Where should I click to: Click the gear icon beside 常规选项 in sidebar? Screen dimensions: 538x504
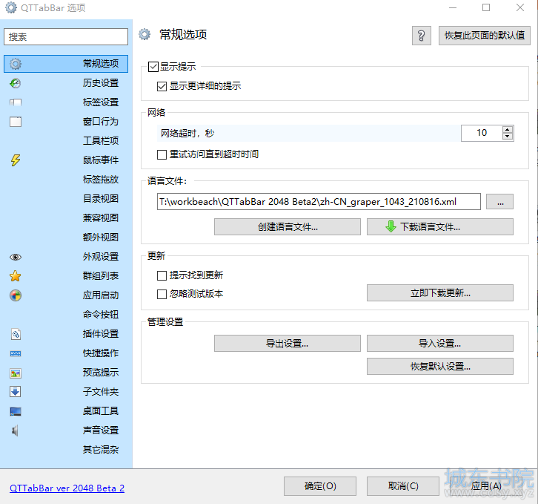(16, 64)
